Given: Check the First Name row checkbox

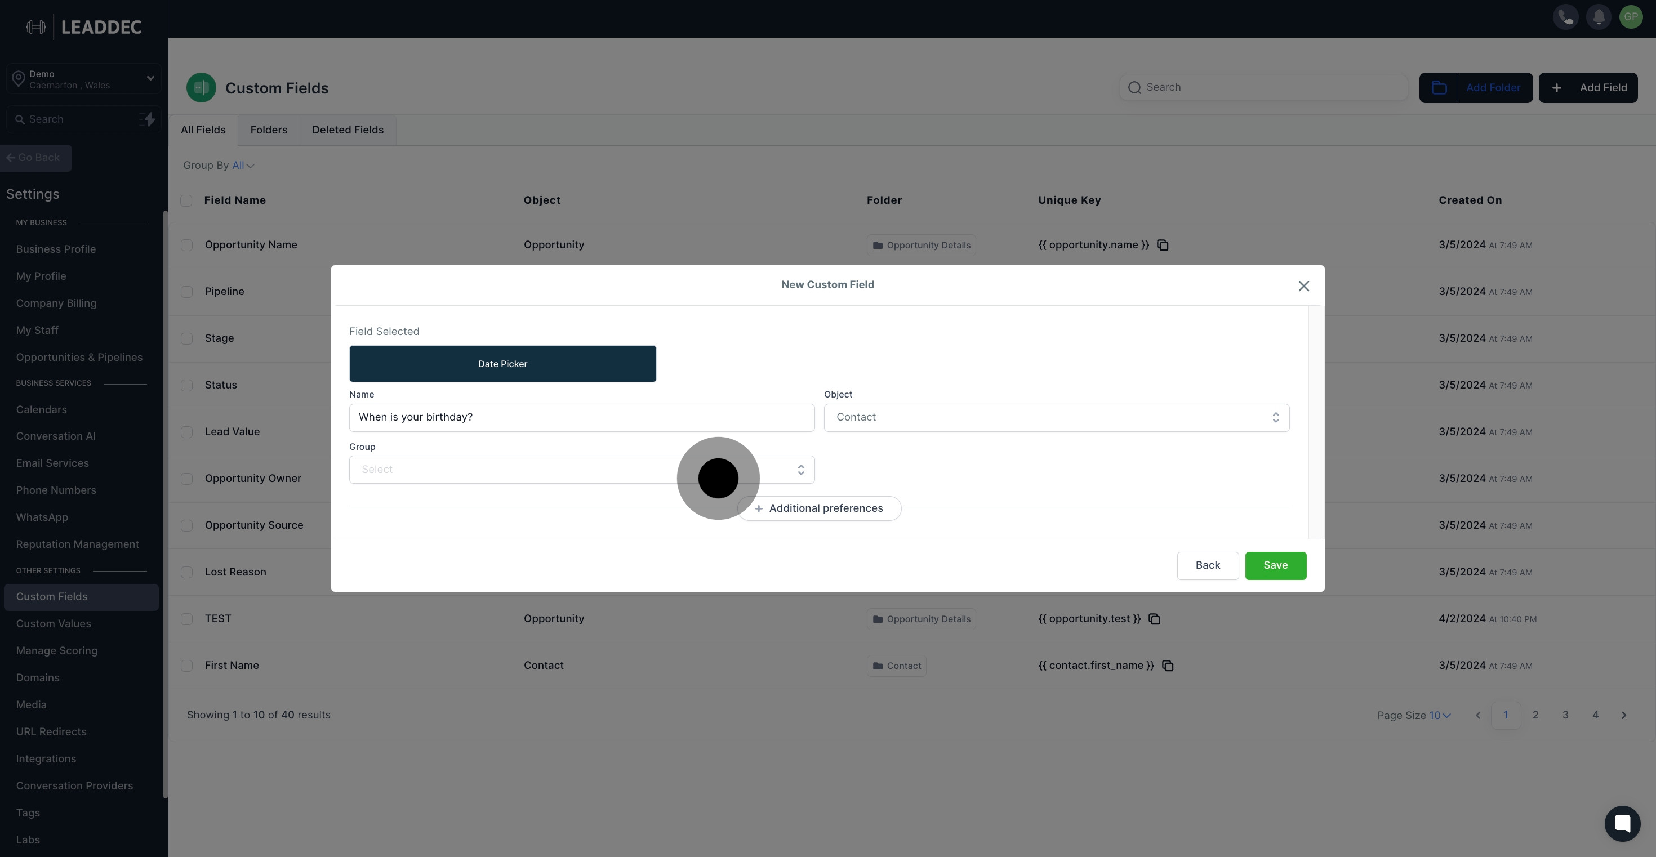Looking at the screenshot, I should (x=186, y=666).
